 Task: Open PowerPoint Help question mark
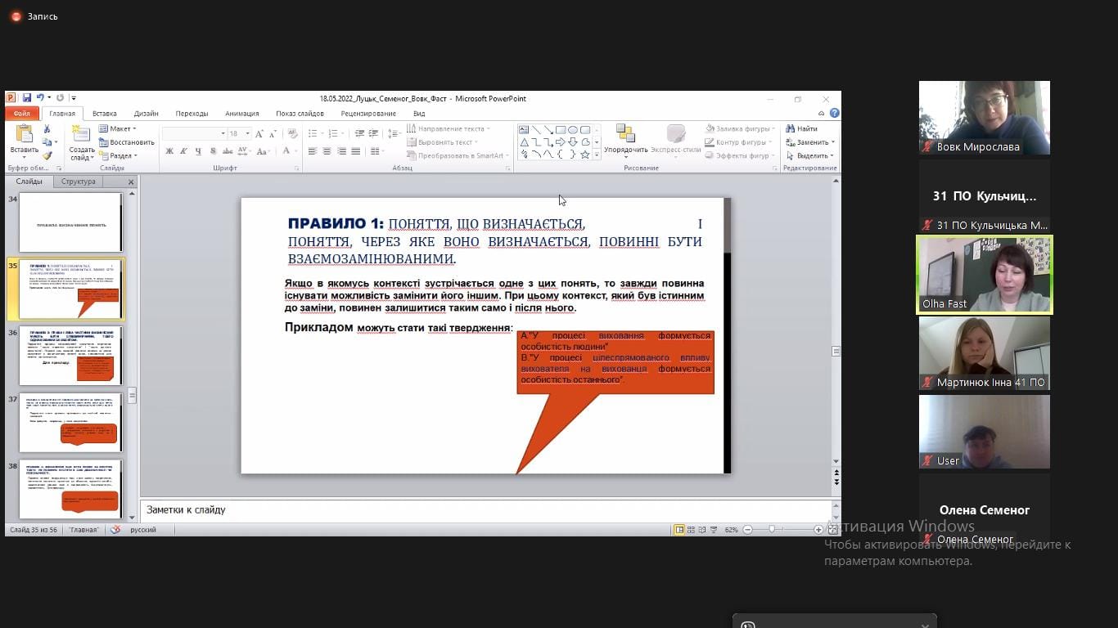point(834,113)
